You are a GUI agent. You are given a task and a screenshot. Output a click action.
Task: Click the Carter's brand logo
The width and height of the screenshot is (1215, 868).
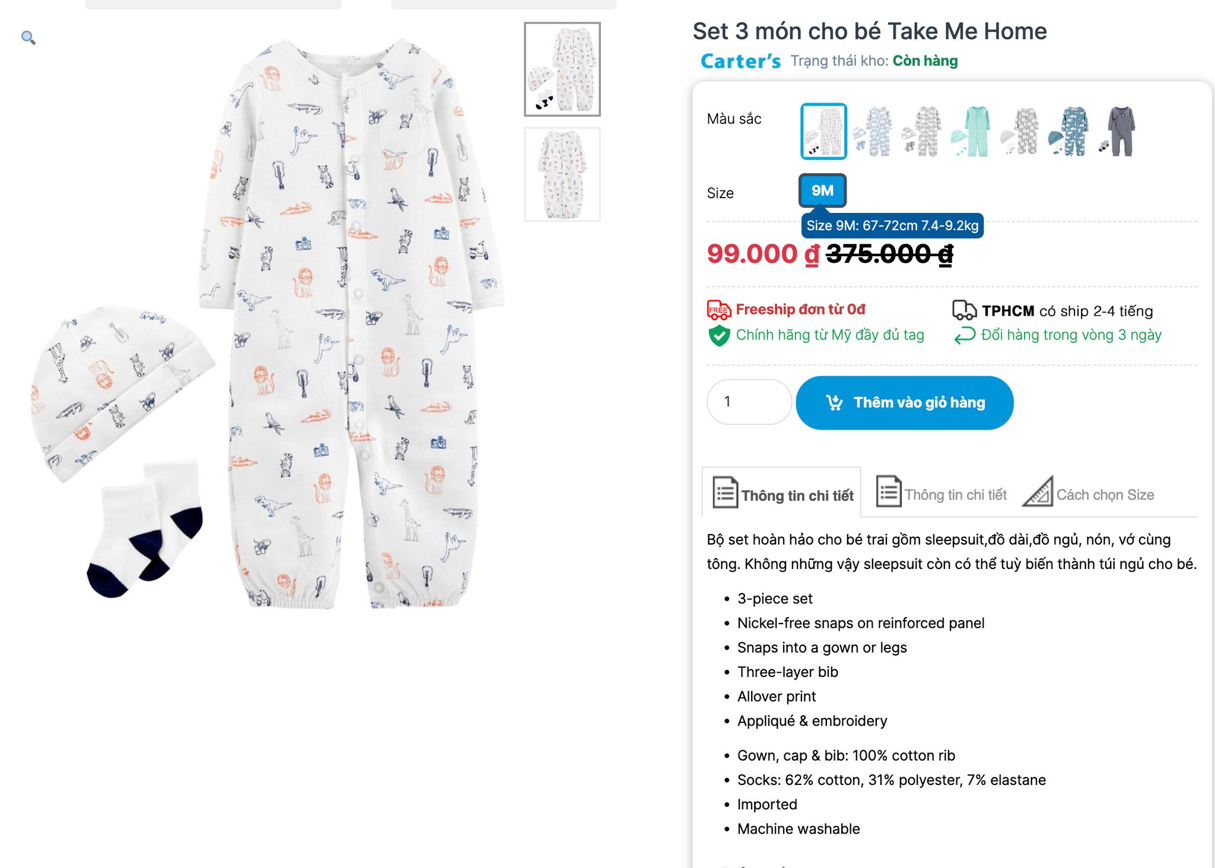pos(740,61)
